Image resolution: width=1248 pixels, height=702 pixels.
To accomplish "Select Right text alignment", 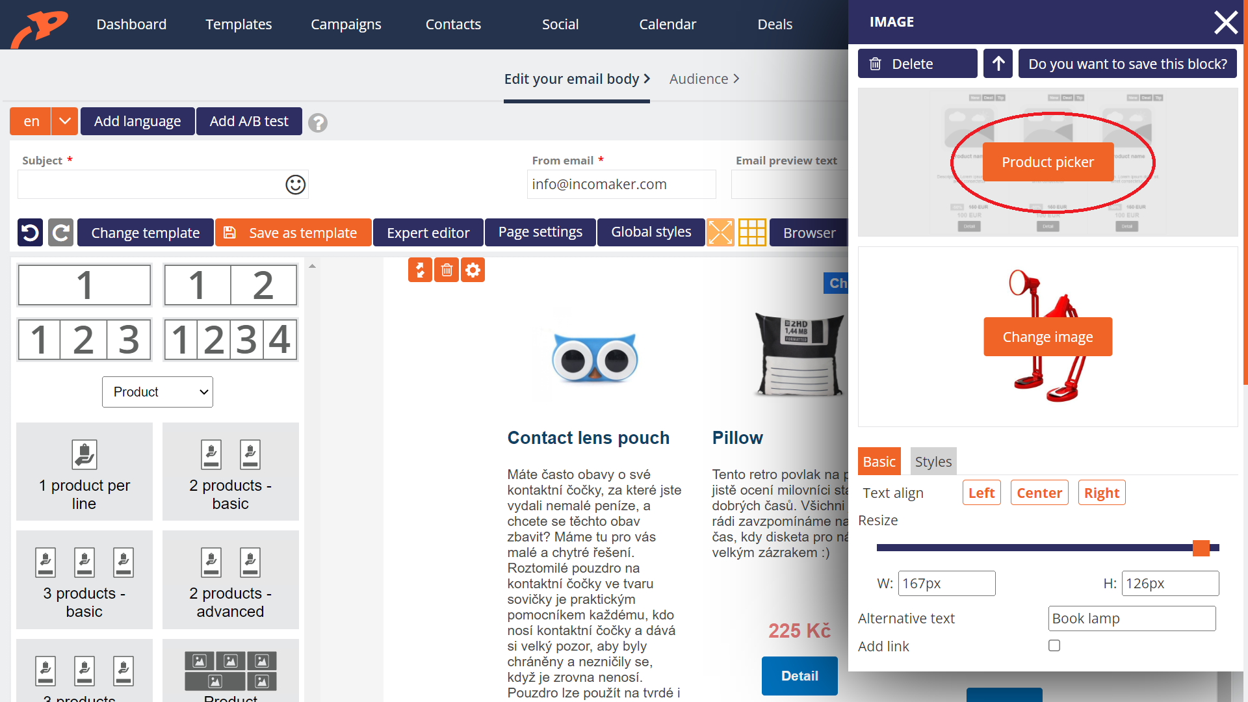I will click(x=1102, y=493).
